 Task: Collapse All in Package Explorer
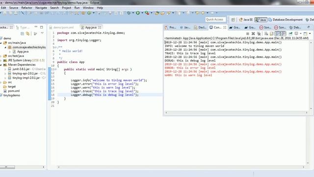tap(22, 34)
